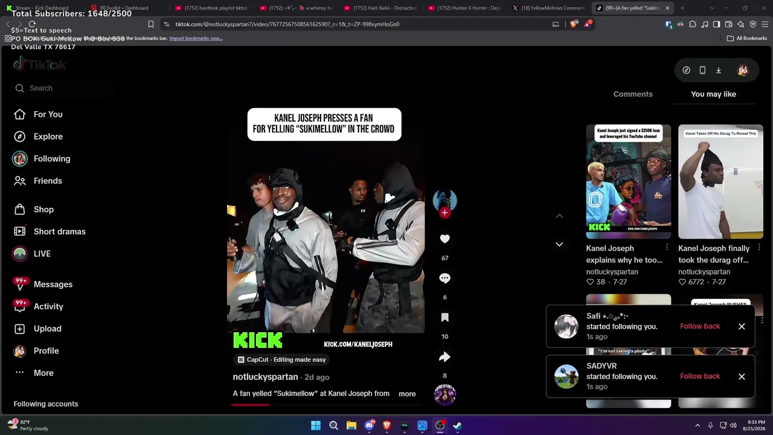Open the Following feed

[51, 159]
